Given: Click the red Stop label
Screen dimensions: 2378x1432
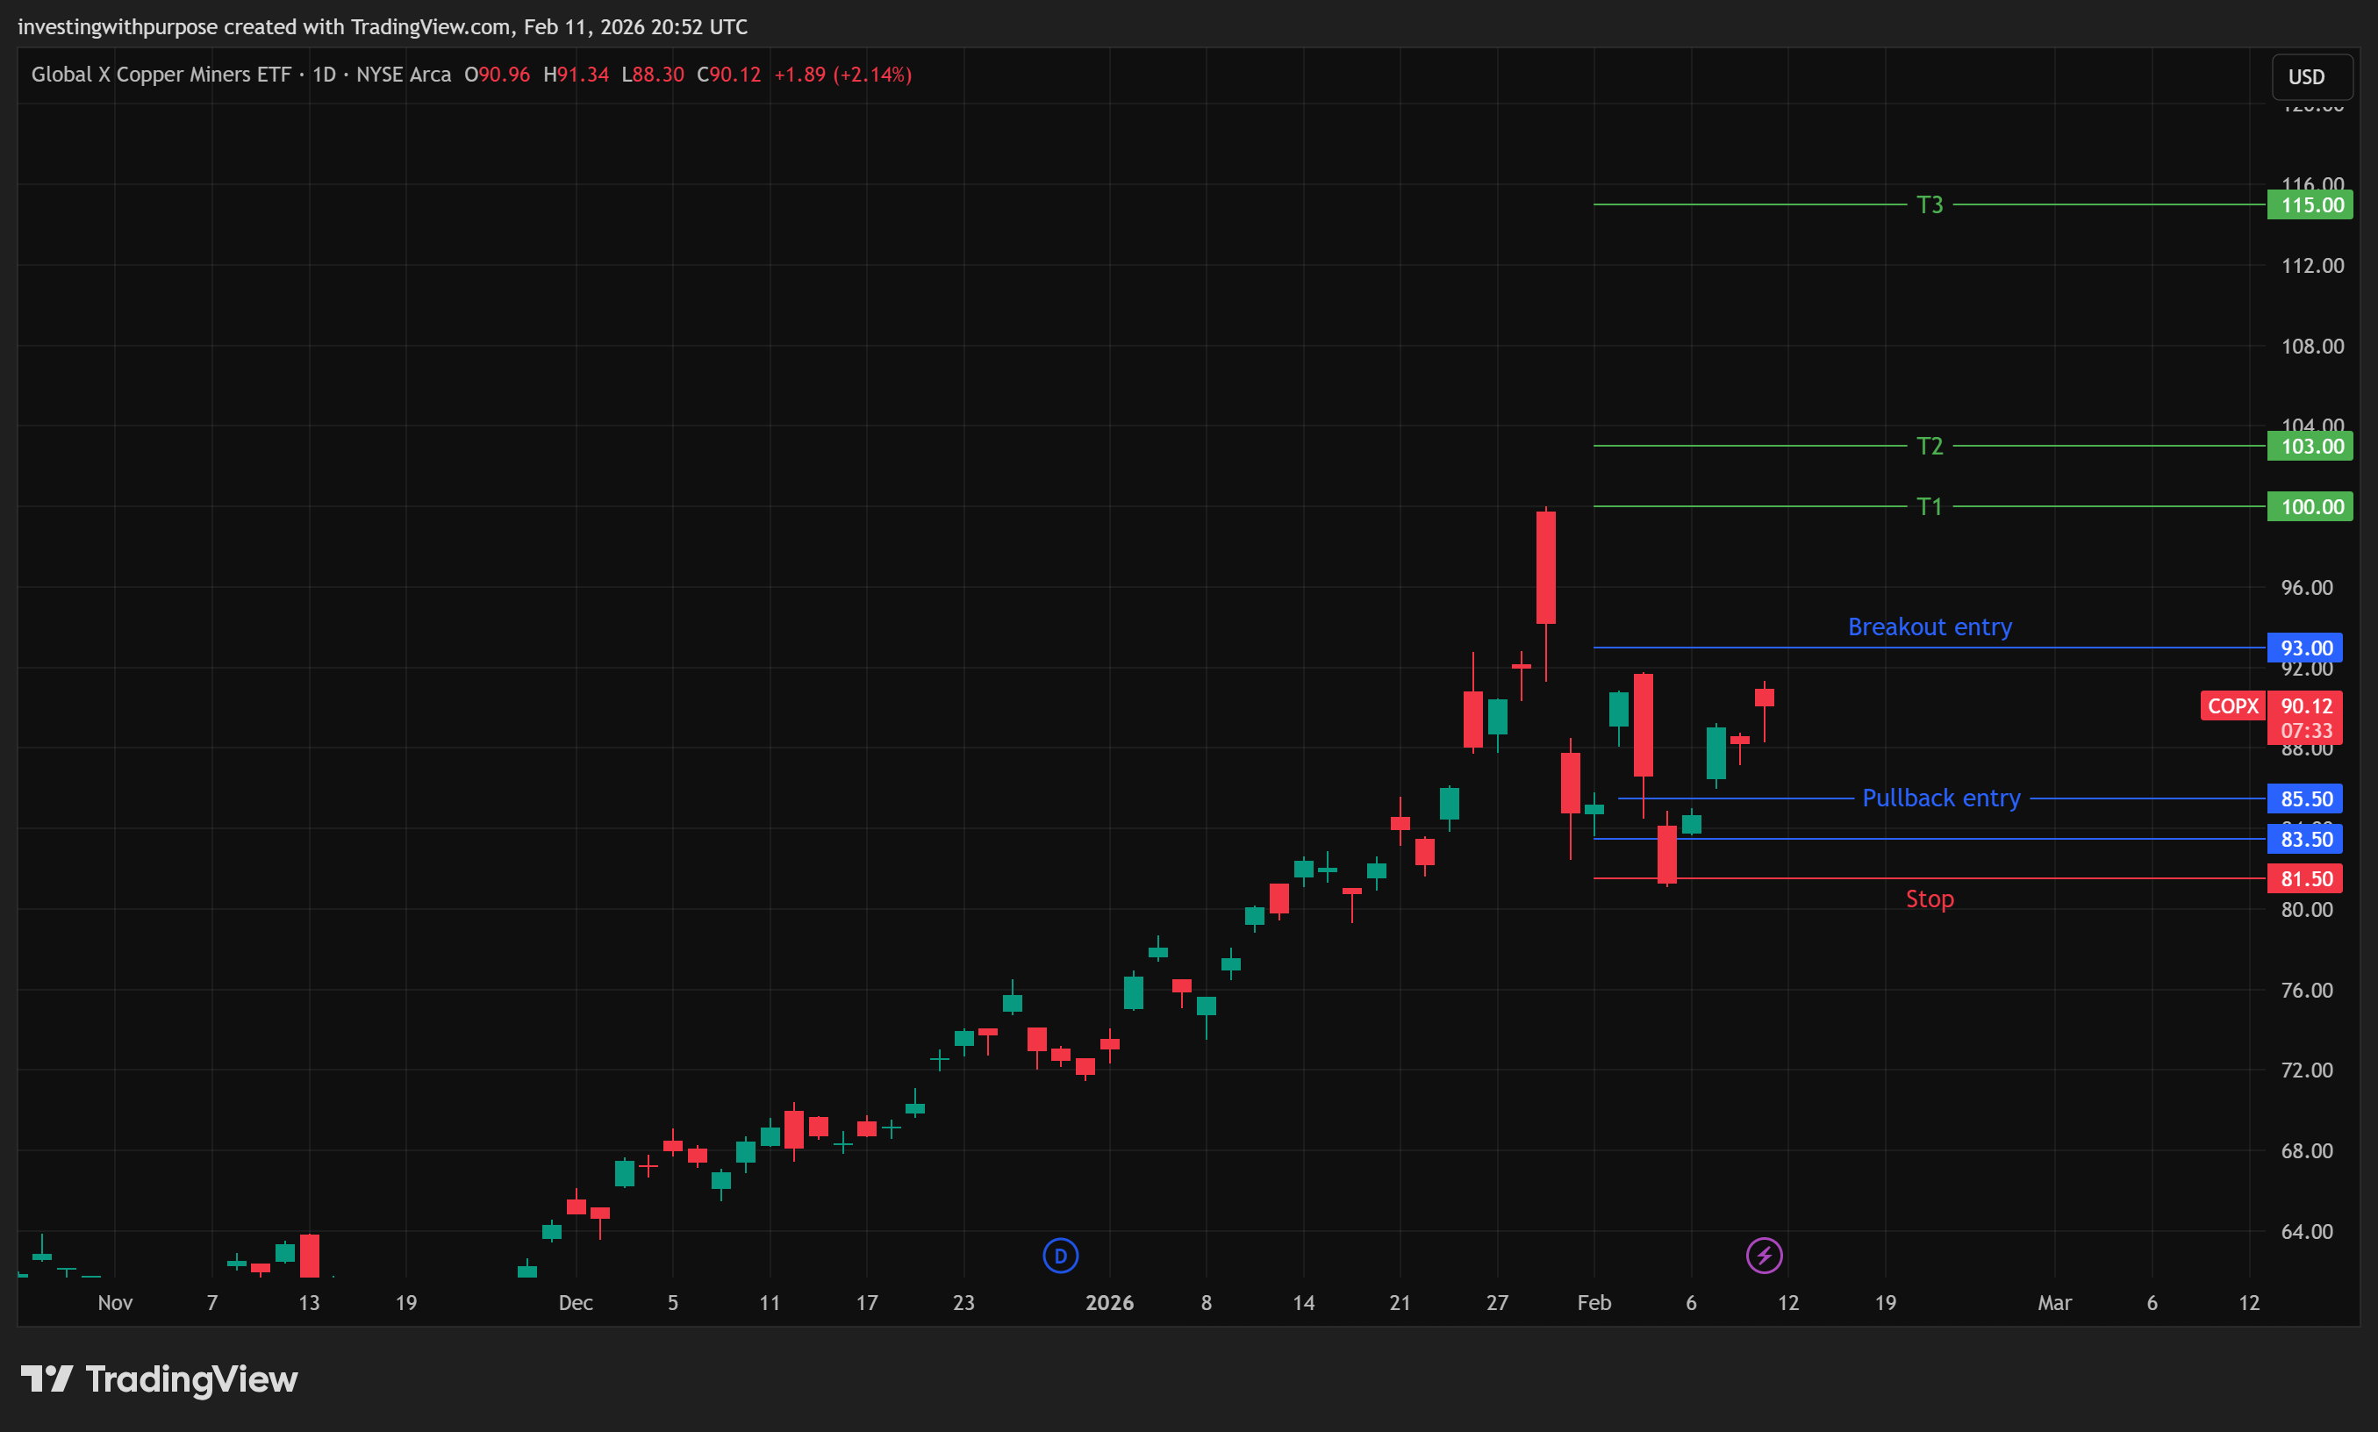Looking at the screenshot, I should [x=1929, y=899].
